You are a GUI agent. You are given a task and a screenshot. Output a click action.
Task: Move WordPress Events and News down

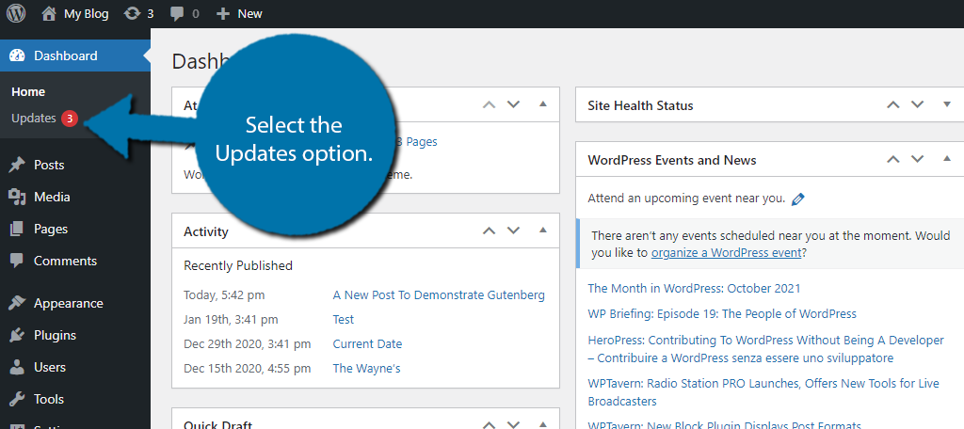tap(917, 159)
